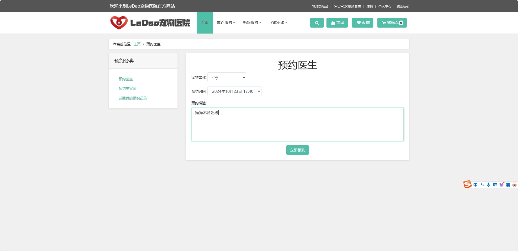Open the search magnifier icon
The image size is (518, 251).
pos(316,23)
